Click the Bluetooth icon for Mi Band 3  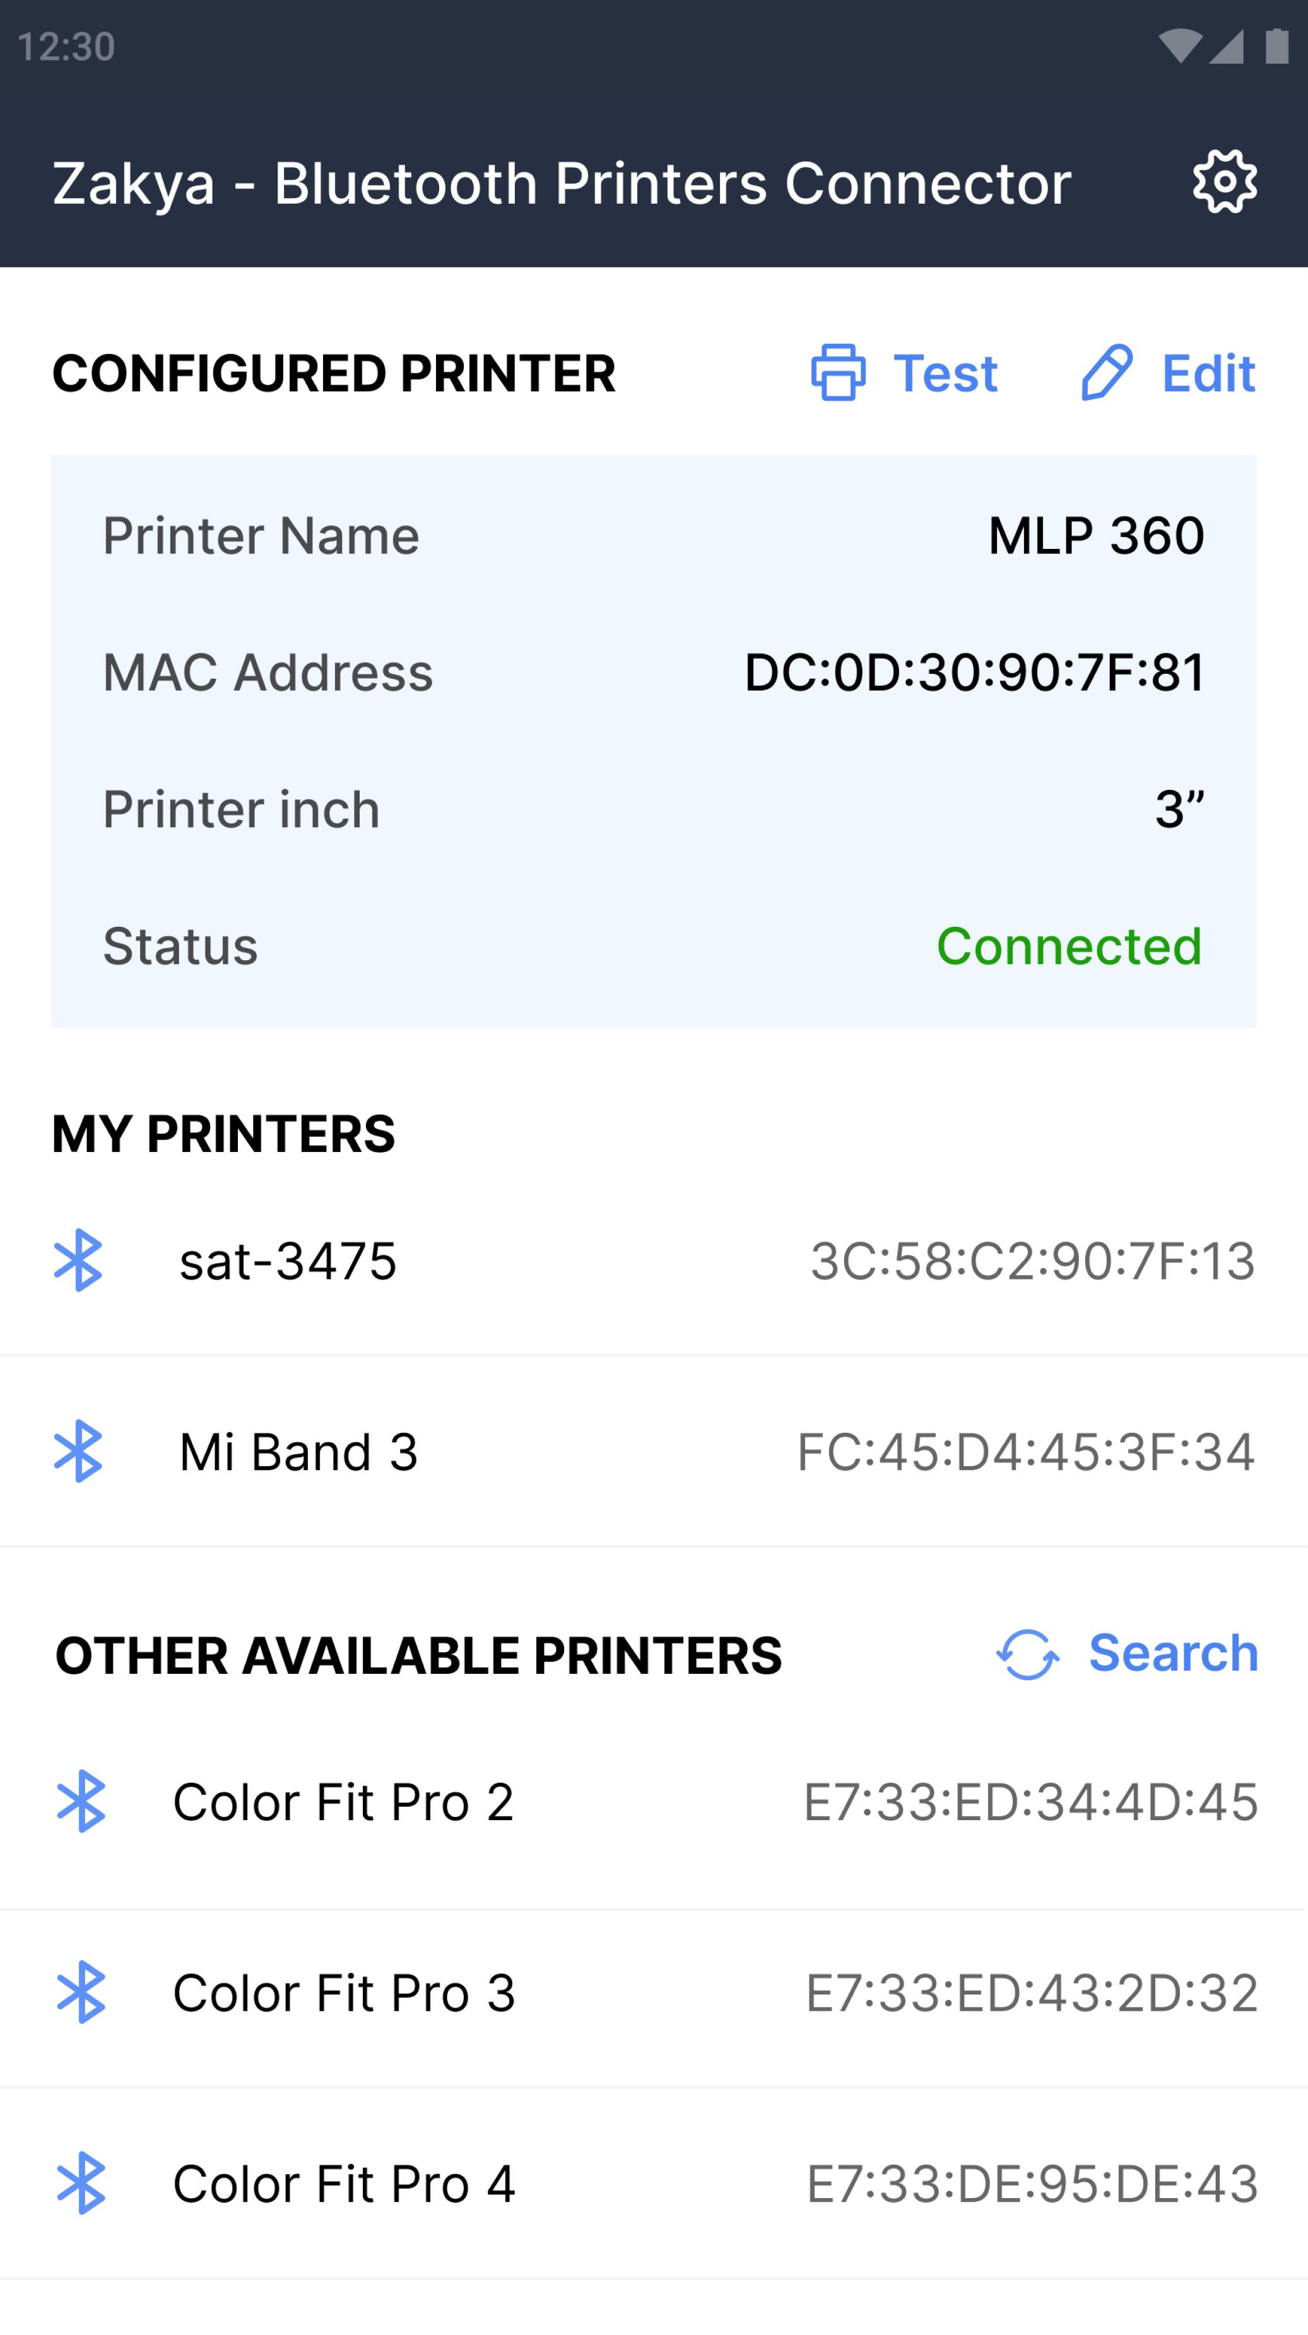(x=78, y=1450)
